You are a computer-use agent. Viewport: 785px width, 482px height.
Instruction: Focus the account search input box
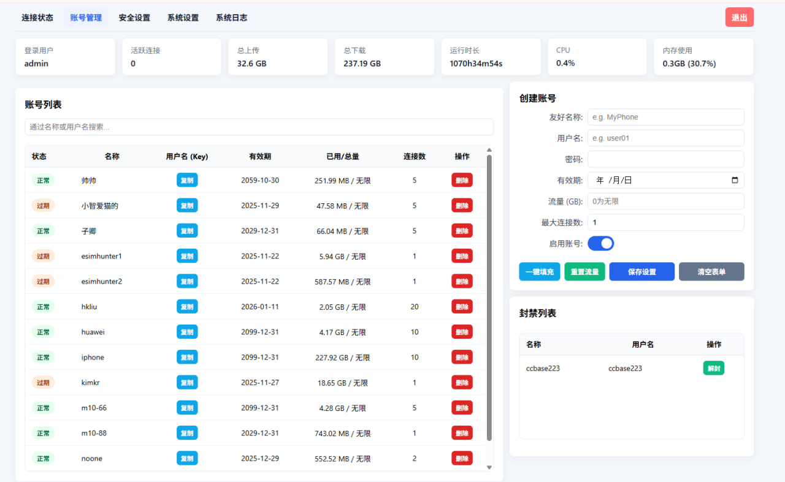[259, 127]
